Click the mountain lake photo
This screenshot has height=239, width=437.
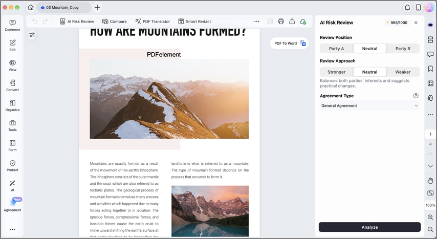click(x=210, y=211)
